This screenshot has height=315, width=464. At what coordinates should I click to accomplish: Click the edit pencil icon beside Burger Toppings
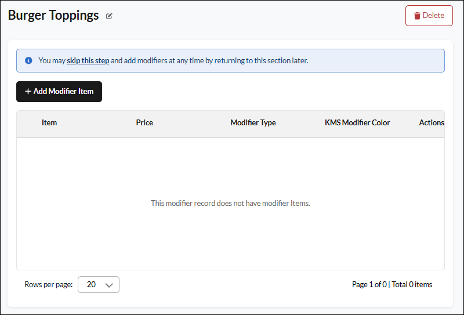click(x=109, y=16)
